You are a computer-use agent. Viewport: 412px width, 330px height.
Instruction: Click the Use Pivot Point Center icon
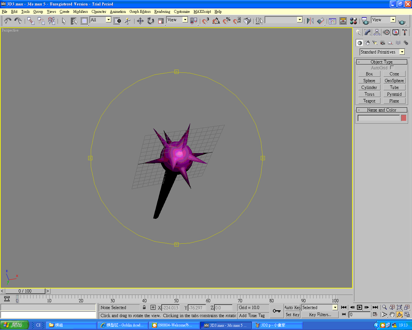coord(194,21)
